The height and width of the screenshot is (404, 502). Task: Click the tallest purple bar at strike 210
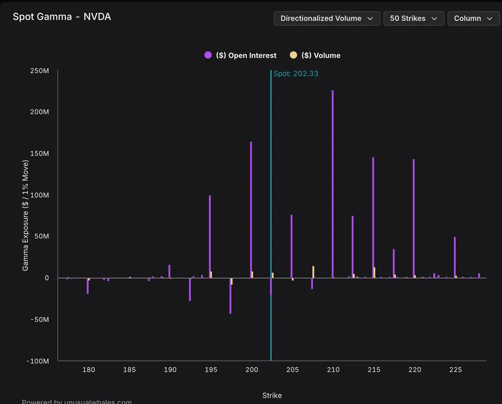(333, 184)
